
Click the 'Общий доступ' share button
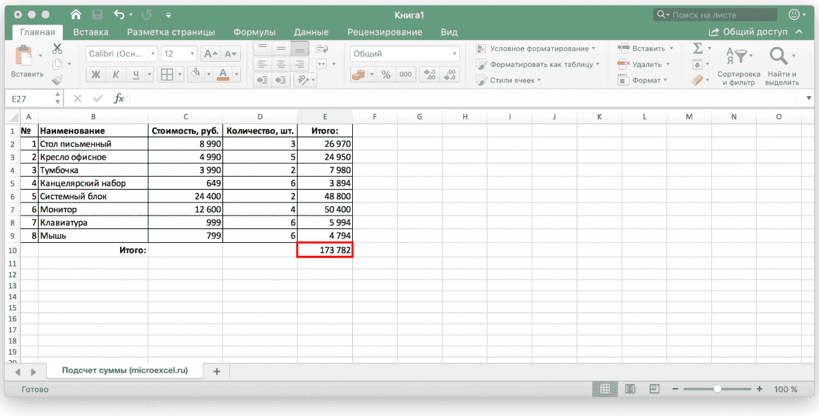coord(749,32)
